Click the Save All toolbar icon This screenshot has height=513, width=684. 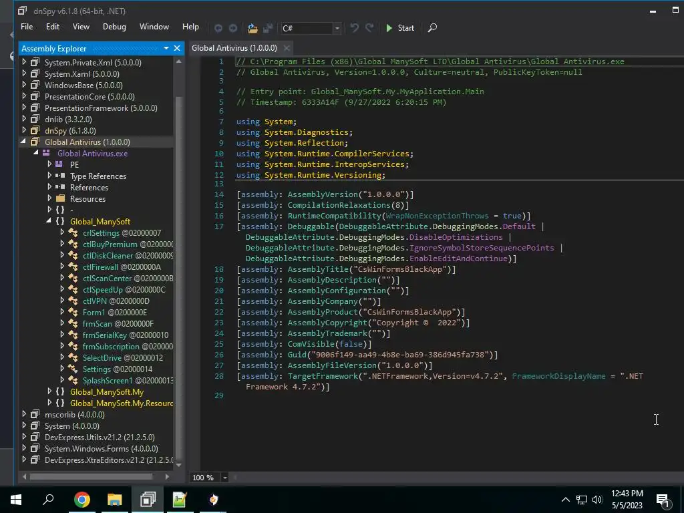coord(268,28)
